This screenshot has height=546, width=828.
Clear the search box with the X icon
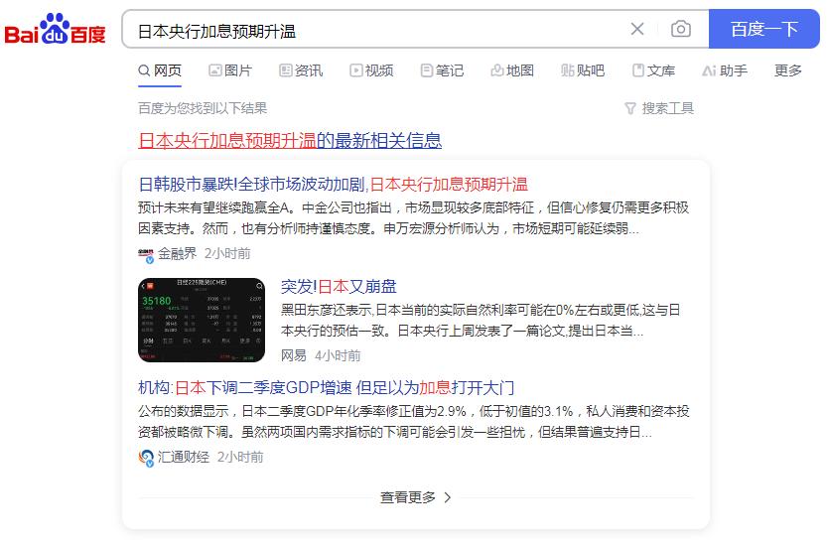[x=637, y=29]
